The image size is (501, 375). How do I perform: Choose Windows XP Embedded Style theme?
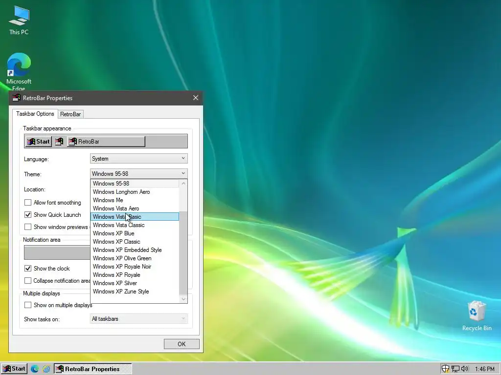(x=135, y=250)
